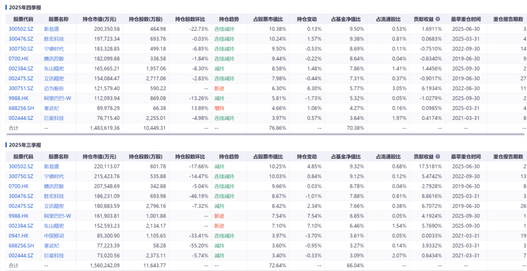Click the 2025年三季报 section title
This screenshot has height=271, width=527.
(25, 145)
